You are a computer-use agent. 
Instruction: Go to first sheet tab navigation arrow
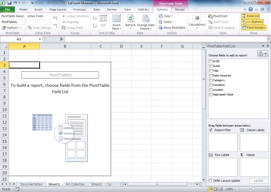[2, 184]
